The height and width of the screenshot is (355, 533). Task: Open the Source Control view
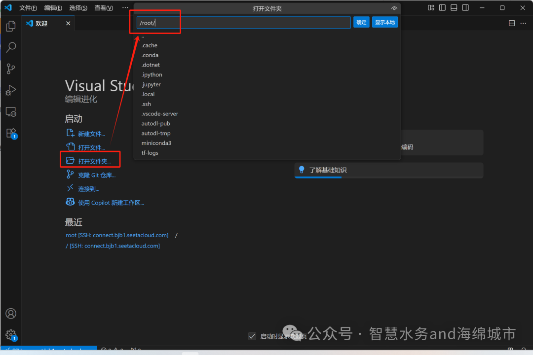pos(11,69)
